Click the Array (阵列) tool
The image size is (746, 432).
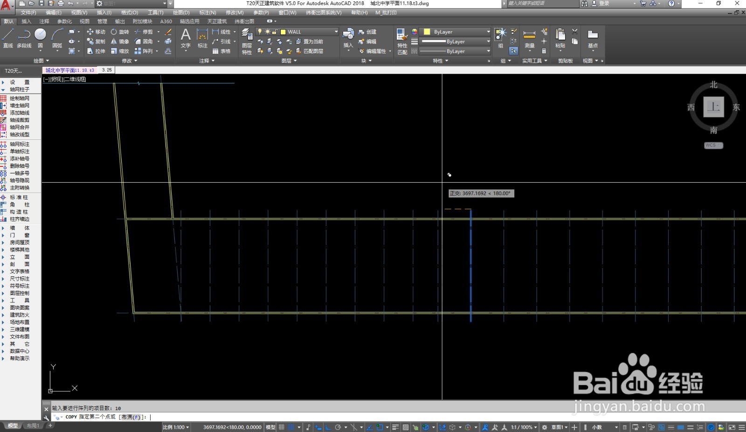pos(144,51)
